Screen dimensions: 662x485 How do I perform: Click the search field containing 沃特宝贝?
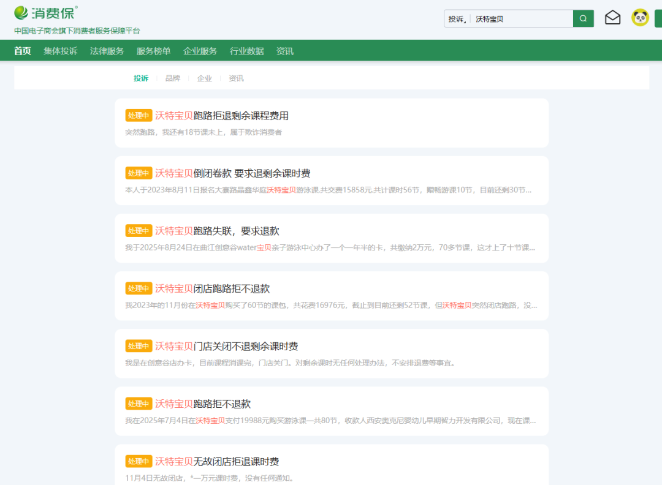coord(521,19)
